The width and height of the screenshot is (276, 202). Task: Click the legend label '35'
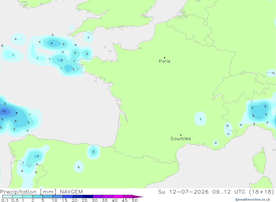[105, 200]
